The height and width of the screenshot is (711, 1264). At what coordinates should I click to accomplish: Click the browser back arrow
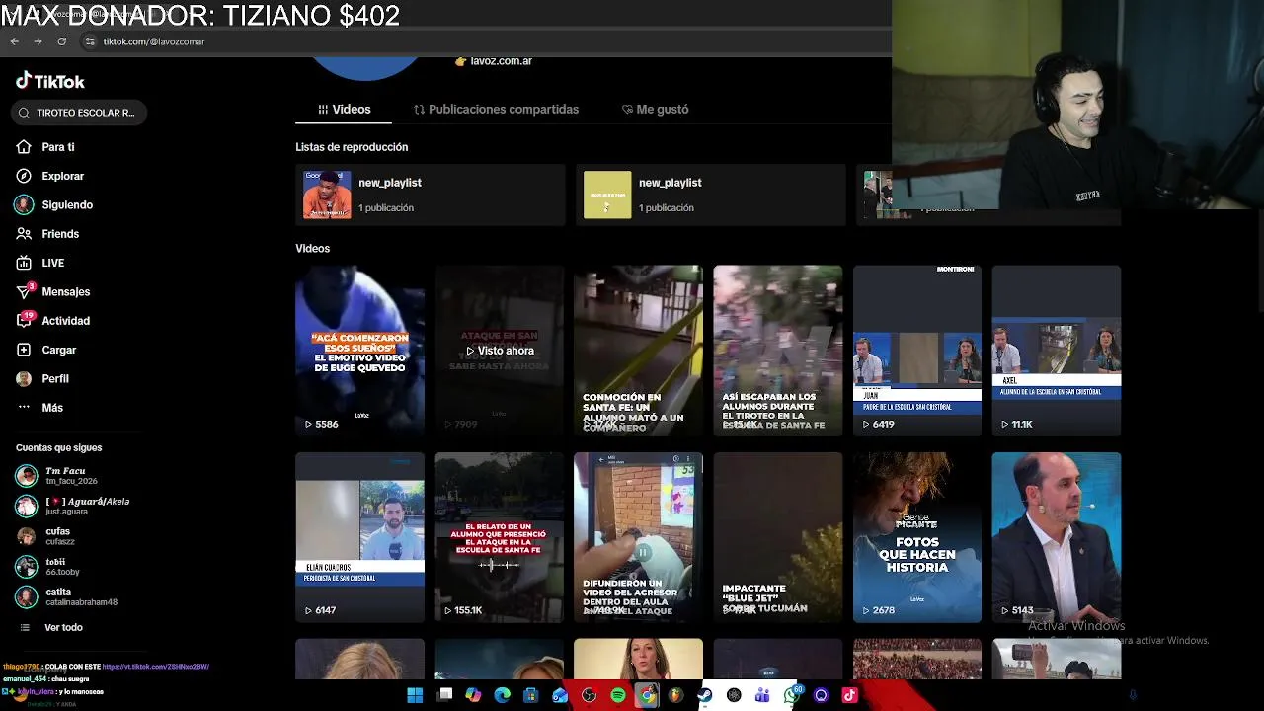tap(15, 41)
